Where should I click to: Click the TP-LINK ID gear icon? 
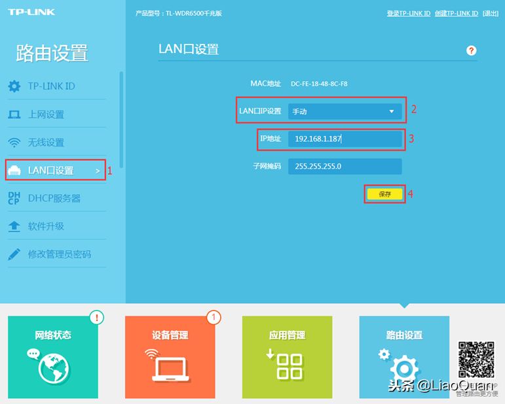14,86
